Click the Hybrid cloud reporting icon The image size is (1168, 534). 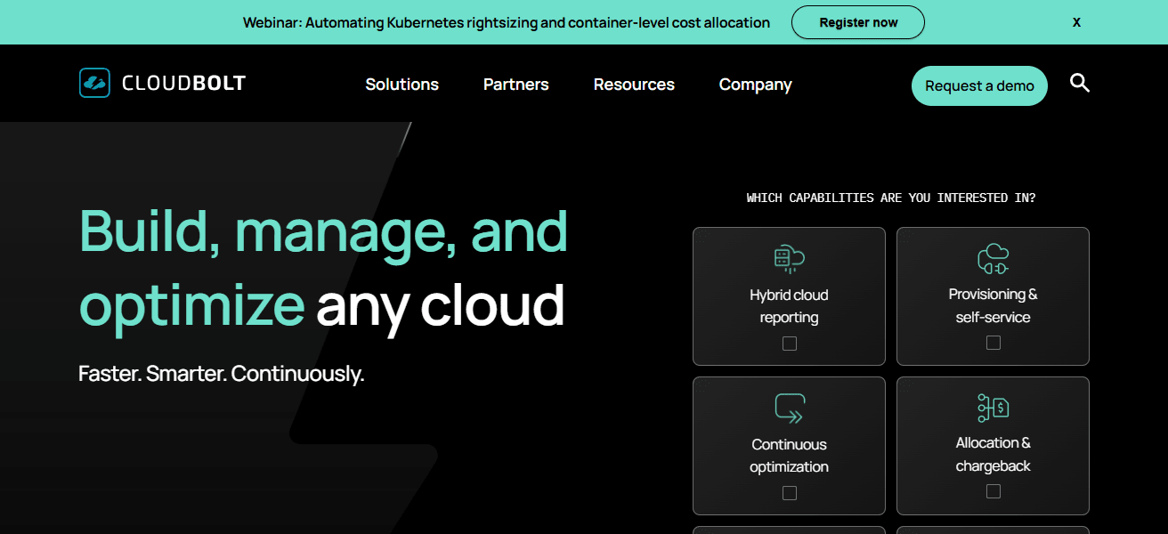click(x=789, y=258)
